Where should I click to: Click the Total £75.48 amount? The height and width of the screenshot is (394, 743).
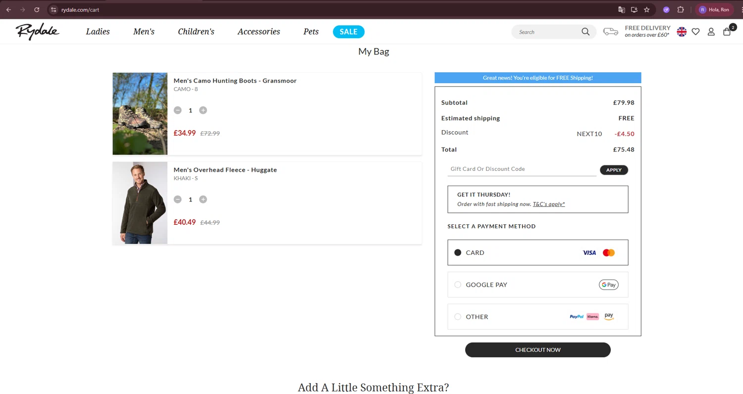624,149
